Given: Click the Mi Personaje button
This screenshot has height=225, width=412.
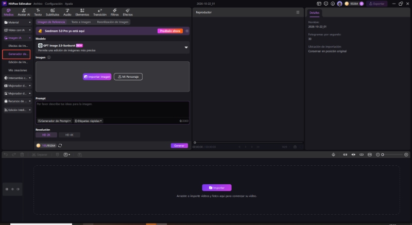Looking at the screenshot, I should pos(128,77).
